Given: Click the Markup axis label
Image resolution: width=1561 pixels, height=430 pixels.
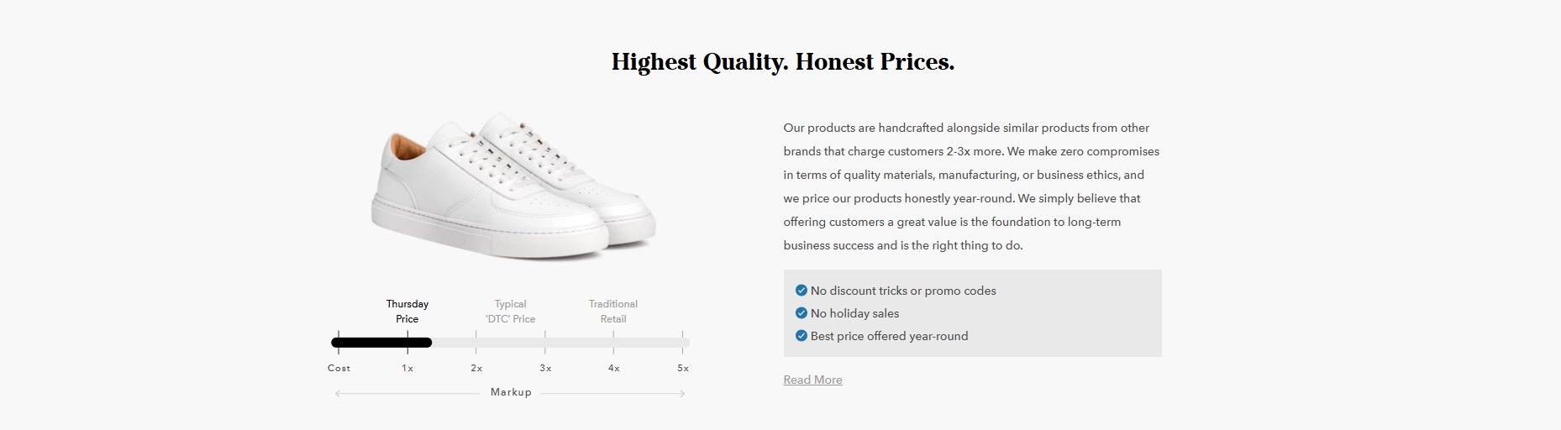Looking at the screenshot, I should 511,392.
